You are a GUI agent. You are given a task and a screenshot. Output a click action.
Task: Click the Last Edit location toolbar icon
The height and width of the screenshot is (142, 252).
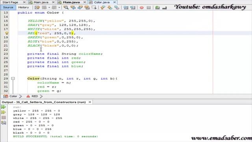point(37,7)
